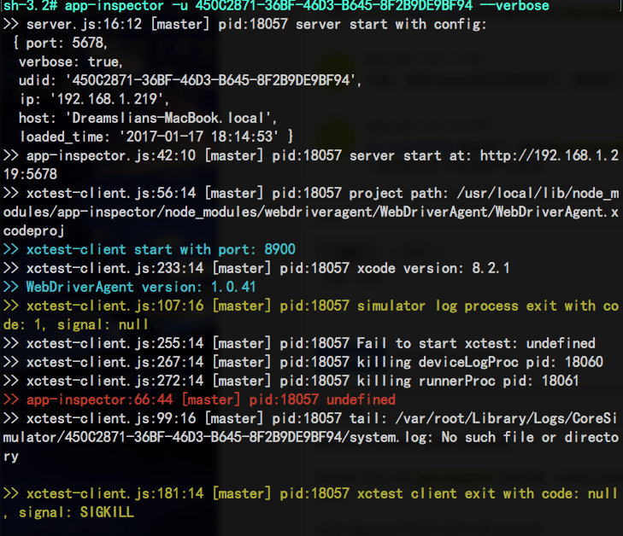Click the ip '192.168.1.219' config line
This screenshot has width=623, height=536.
tap(95, 99)
